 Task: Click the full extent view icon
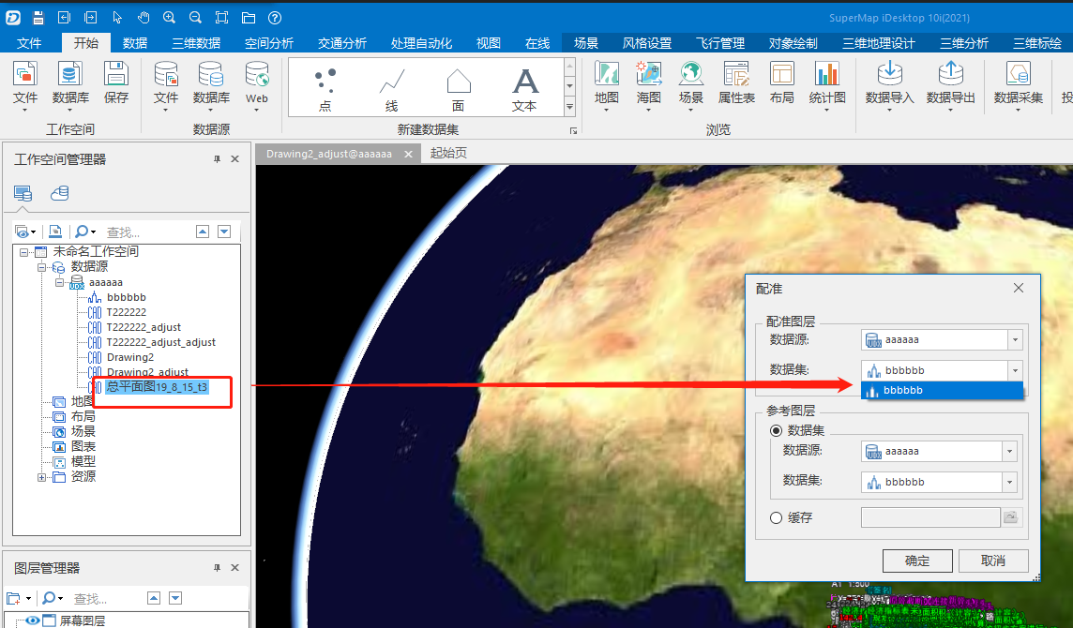click(221, 18)
